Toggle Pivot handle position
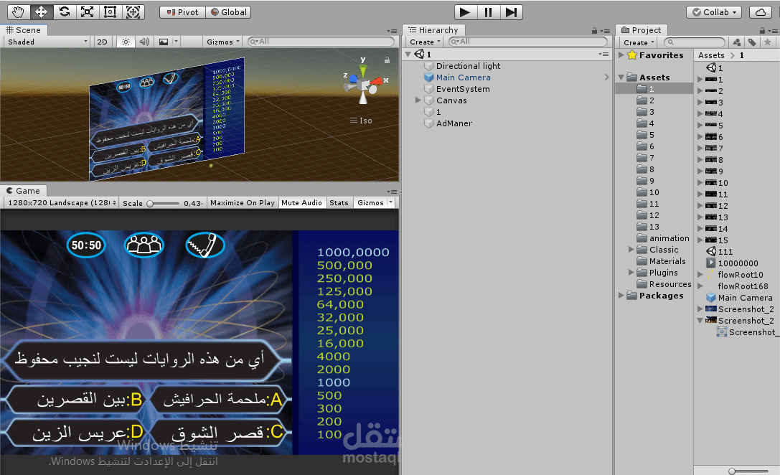 coord(182,12)
